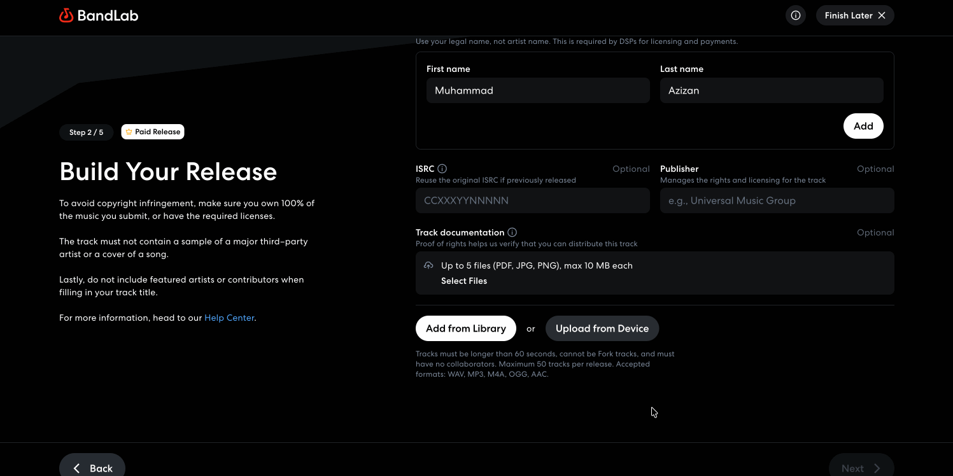Click the 'Use your legal name' notice
Image resolution: width=953 pixels, height=476 pixels.
click(577, 41)
